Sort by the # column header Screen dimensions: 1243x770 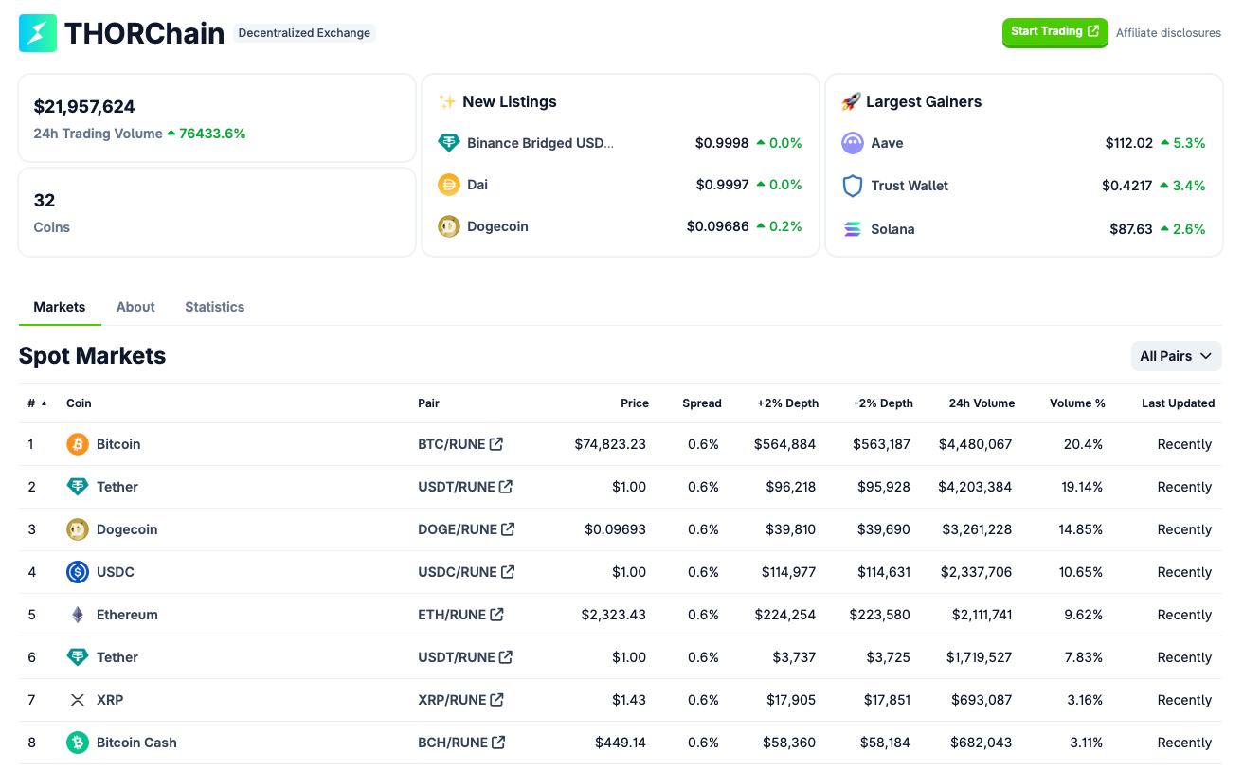[x=37, y=403]
